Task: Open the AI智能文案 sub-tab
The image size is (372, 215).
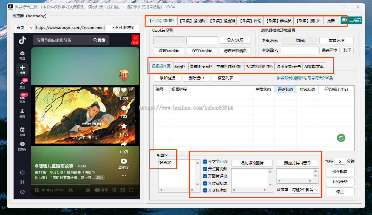Action: point(314,67)
